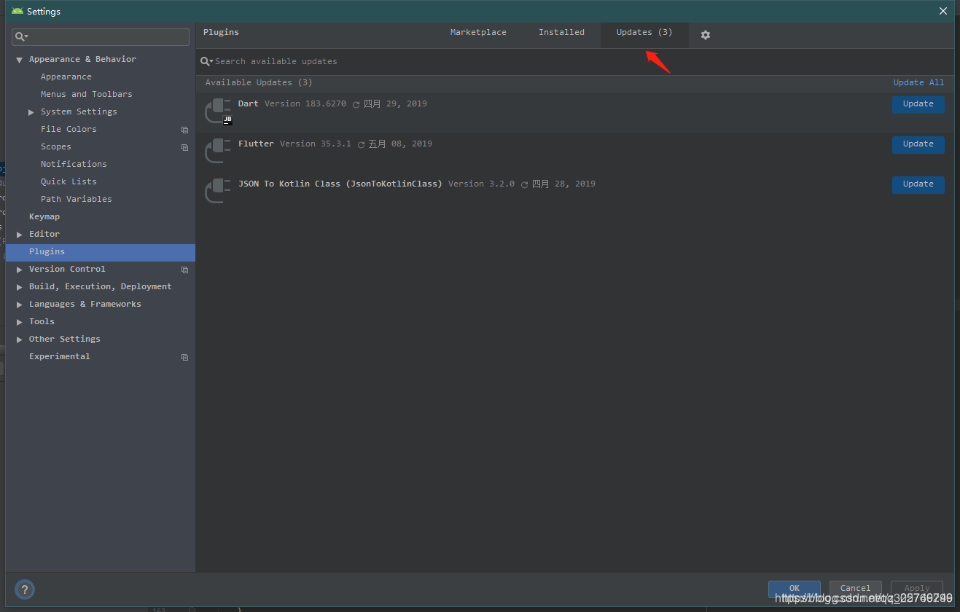Image resolution: width=960 pixels, height=612 pixels.
Task: Click the Cancel button
Action: pyautogui.click(x=855, y=589)
